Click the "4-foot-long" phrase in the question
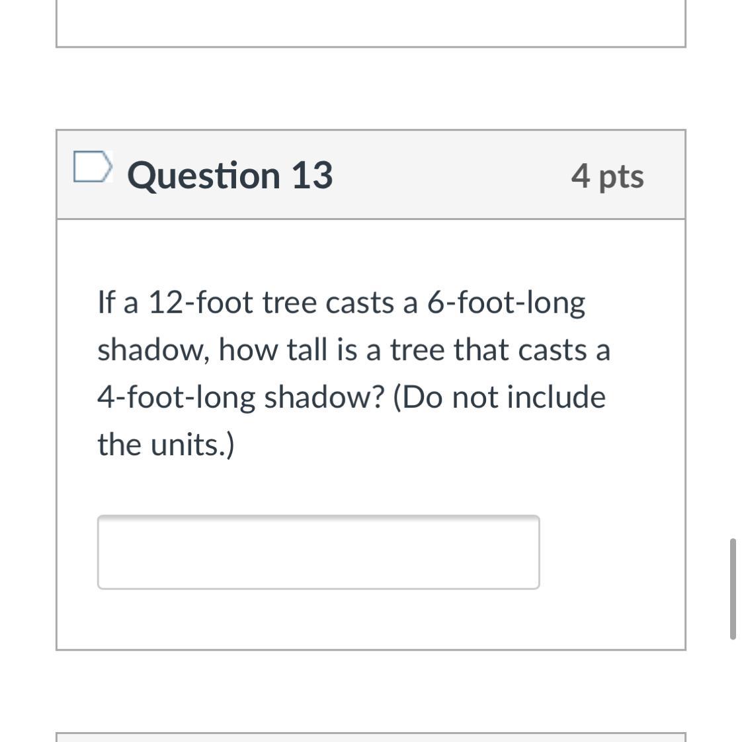Viewport: 742px width, 742px height. [x=176, y=397]
